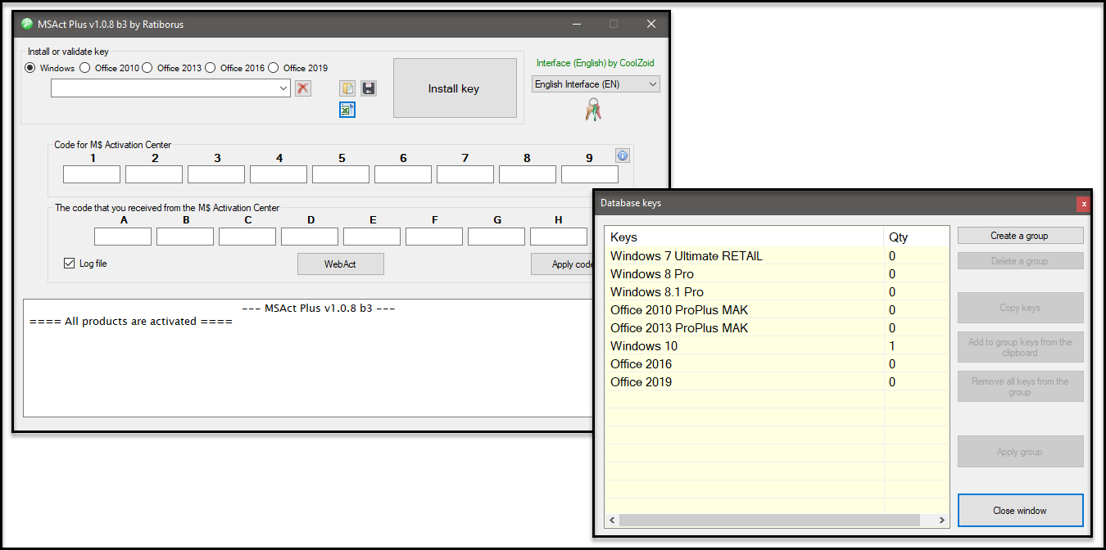The width and height of the screenshot is (1106, 550).
Task: Click the key list scroll-left arrow
Action: point(612,521)
